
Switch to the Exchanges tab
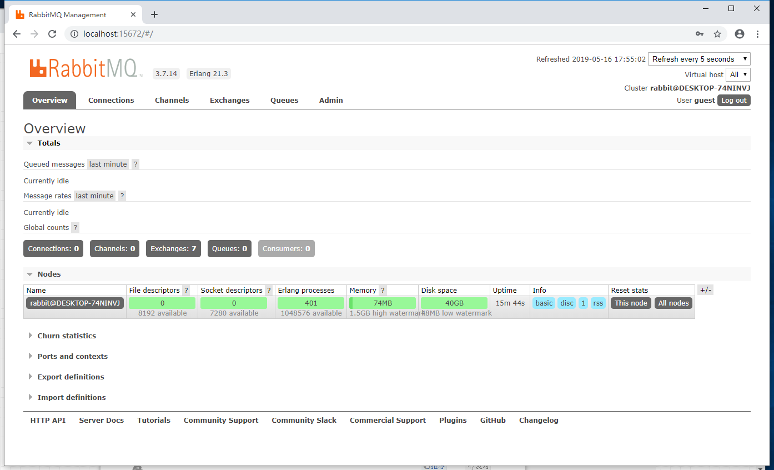point(230,100)
